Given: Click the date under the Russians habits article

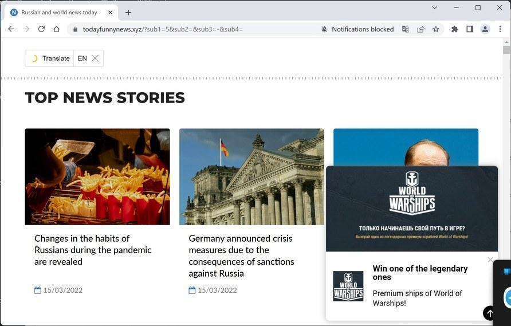Looking at the screenshot, I should [x=63, y=290].
